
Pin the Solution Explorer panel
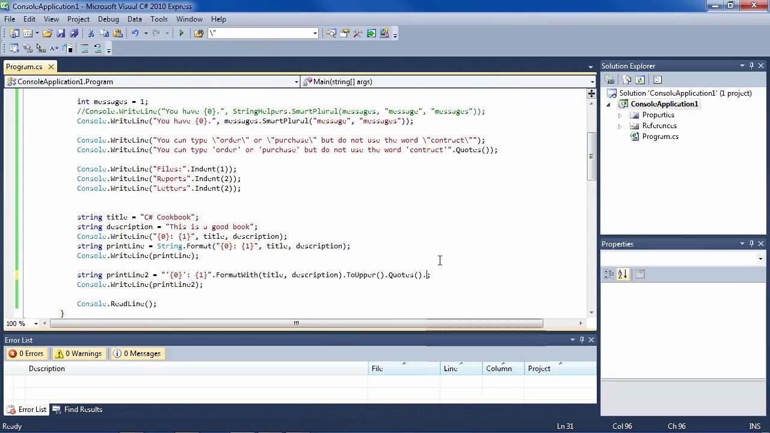tap(751, 66)
